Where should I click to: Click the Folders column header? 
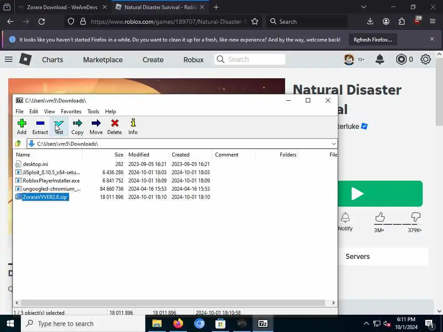pos(277,155)
